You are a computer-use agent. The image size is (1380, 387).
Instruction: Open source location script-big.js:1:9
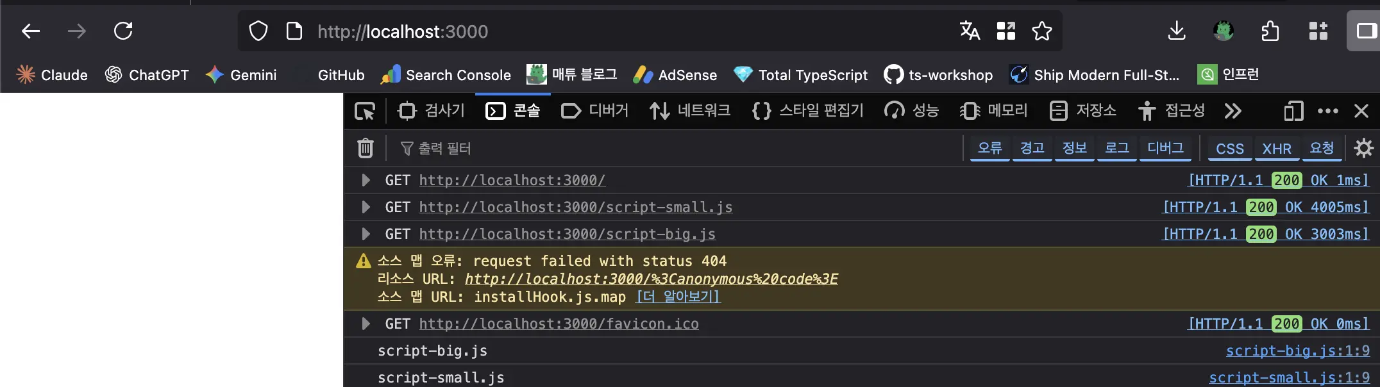click(x=1298, y=350)
